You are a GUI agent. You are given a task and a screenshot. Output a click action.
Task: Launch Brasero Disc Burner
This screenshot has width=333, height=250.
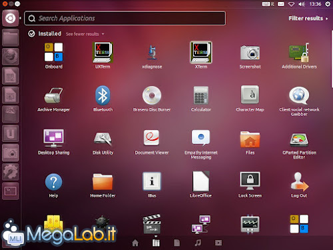click(152, 99)
